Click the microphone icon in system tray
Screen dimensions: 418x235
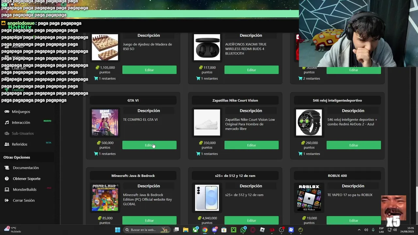pos(373,230)
